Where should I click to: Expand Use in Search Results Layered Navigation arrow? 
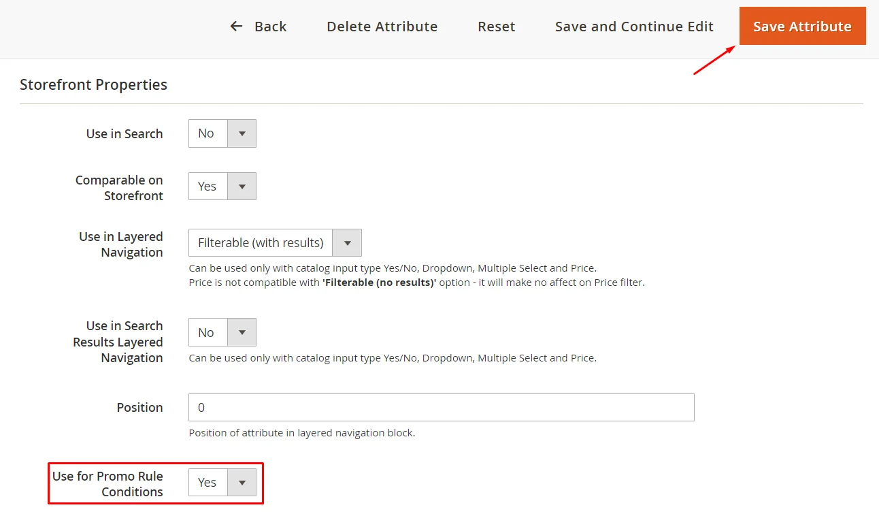tap(242, 333)
